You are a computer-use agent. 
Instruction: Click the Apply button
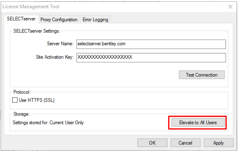[219, 143]
